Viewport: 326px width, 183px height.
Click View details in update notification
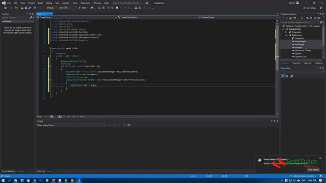[x=313, y=170]
